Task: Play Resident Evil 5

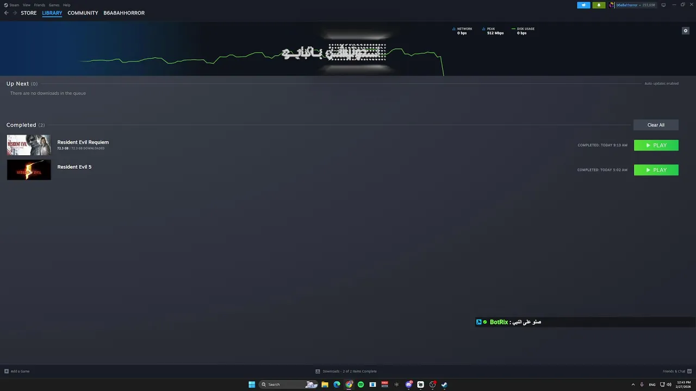Action: pyautogui.click(x=656, y=170)
